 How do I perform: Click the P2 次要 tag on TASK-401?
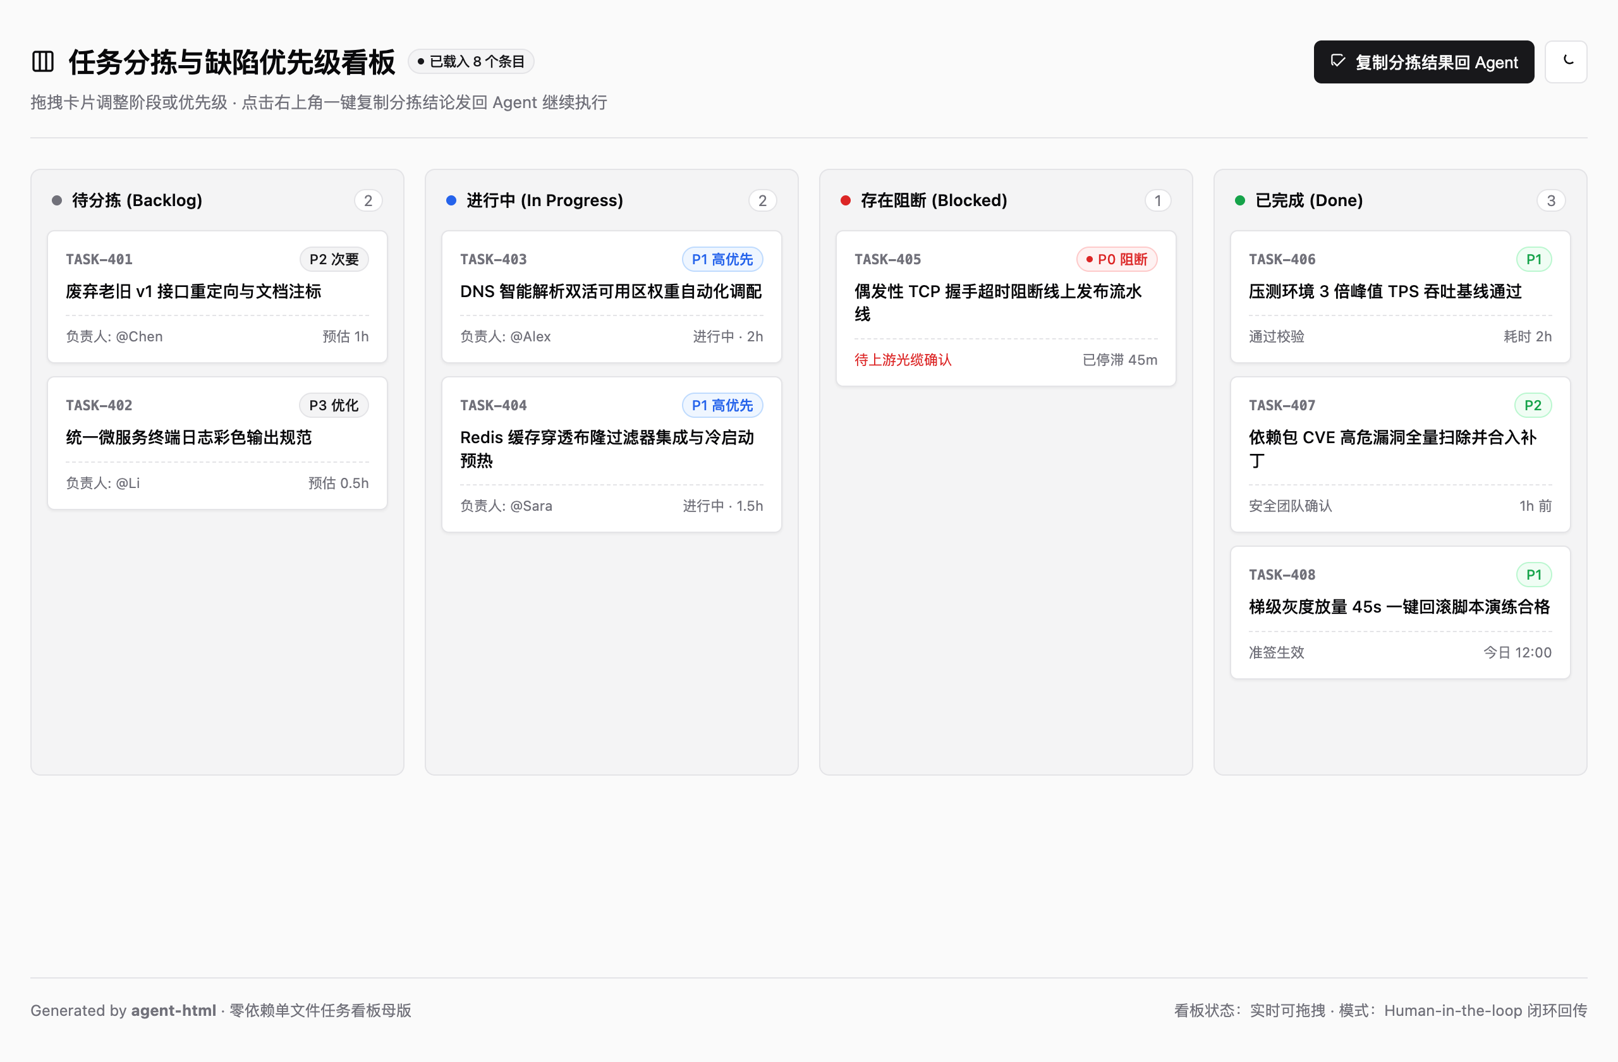coord(334,259)
